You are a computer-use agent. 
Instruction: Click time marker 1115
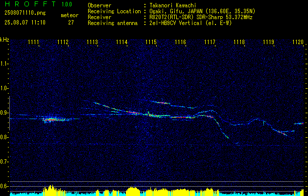click(x=151, y=42)
